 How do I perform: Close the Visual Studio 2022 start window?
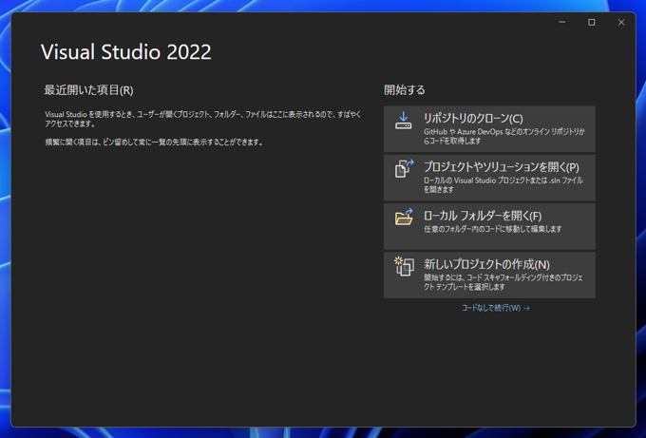coord(621,22)
